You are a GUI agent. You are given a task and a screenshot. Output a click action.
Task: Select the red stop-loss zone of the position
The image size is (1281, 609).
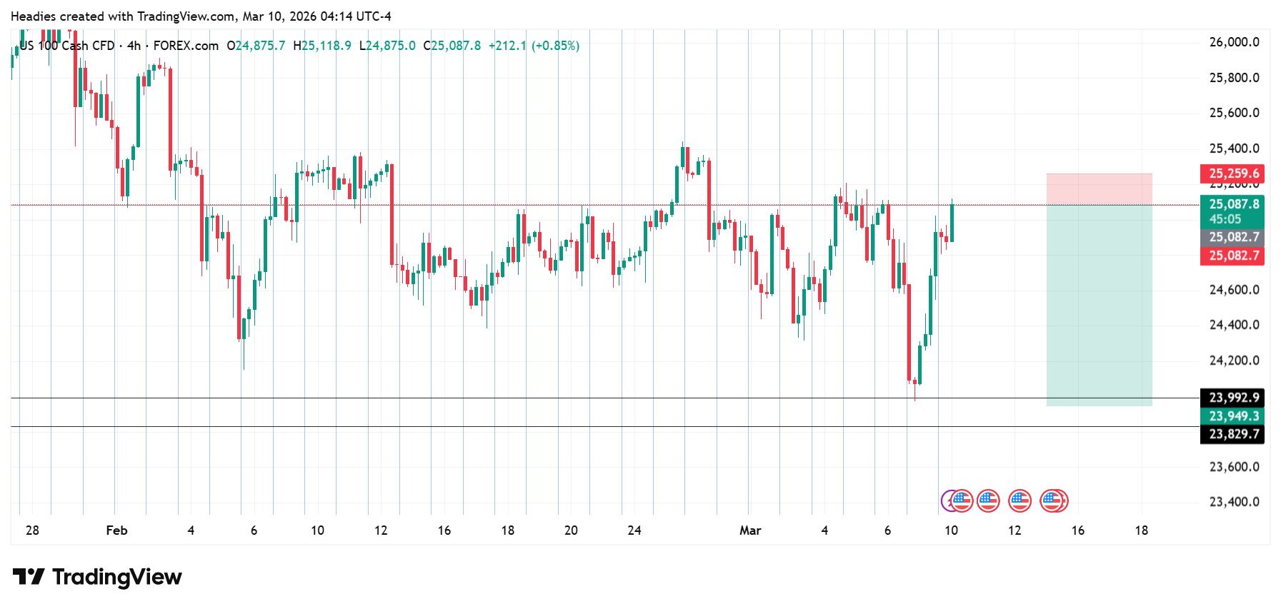click(x=1099, y=189)
